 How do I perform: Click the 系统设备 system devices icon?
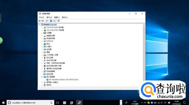(x=45, y=74)
